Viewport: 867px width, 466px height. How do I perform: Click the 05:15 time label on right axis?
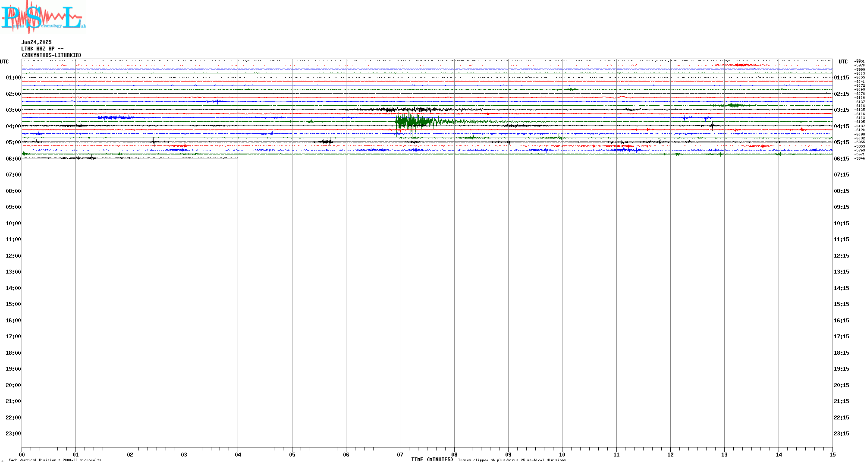(x=842, y=142)
